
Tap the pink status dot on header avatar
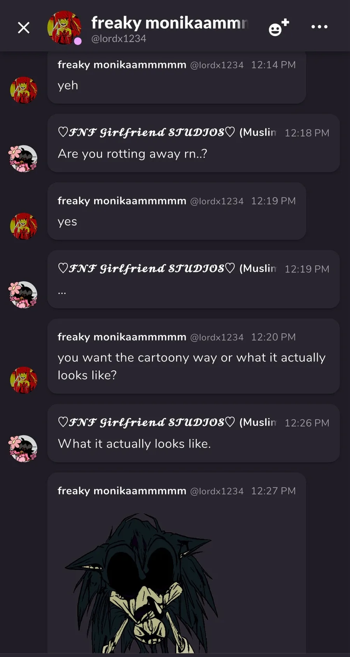click(78, 41)
